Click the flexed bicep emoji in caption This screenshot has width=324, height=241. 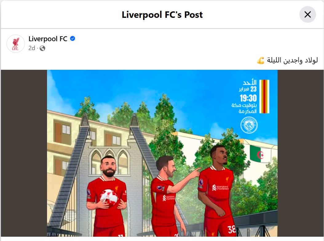click(261, 61)
